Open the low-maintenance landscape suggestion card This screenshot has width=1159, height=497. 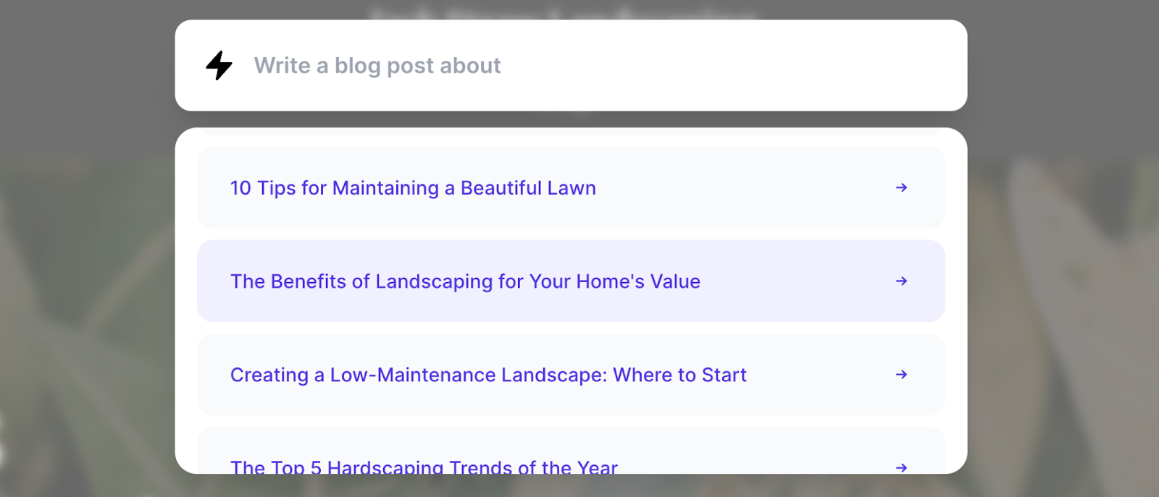coord(811,375)
